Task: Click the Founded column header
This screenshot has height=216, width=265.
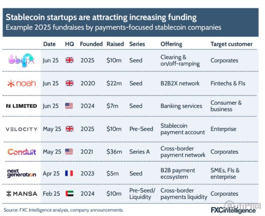Action: (x=91, y=44)
